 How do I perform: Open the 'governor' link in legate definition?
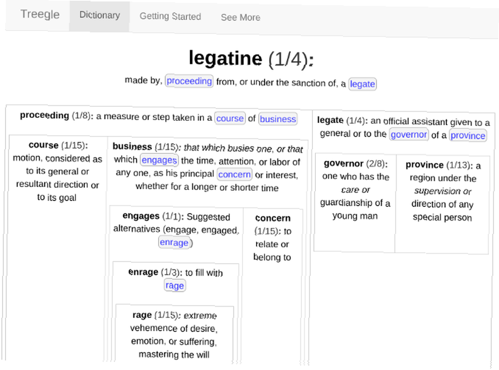[x=409, y=134]
